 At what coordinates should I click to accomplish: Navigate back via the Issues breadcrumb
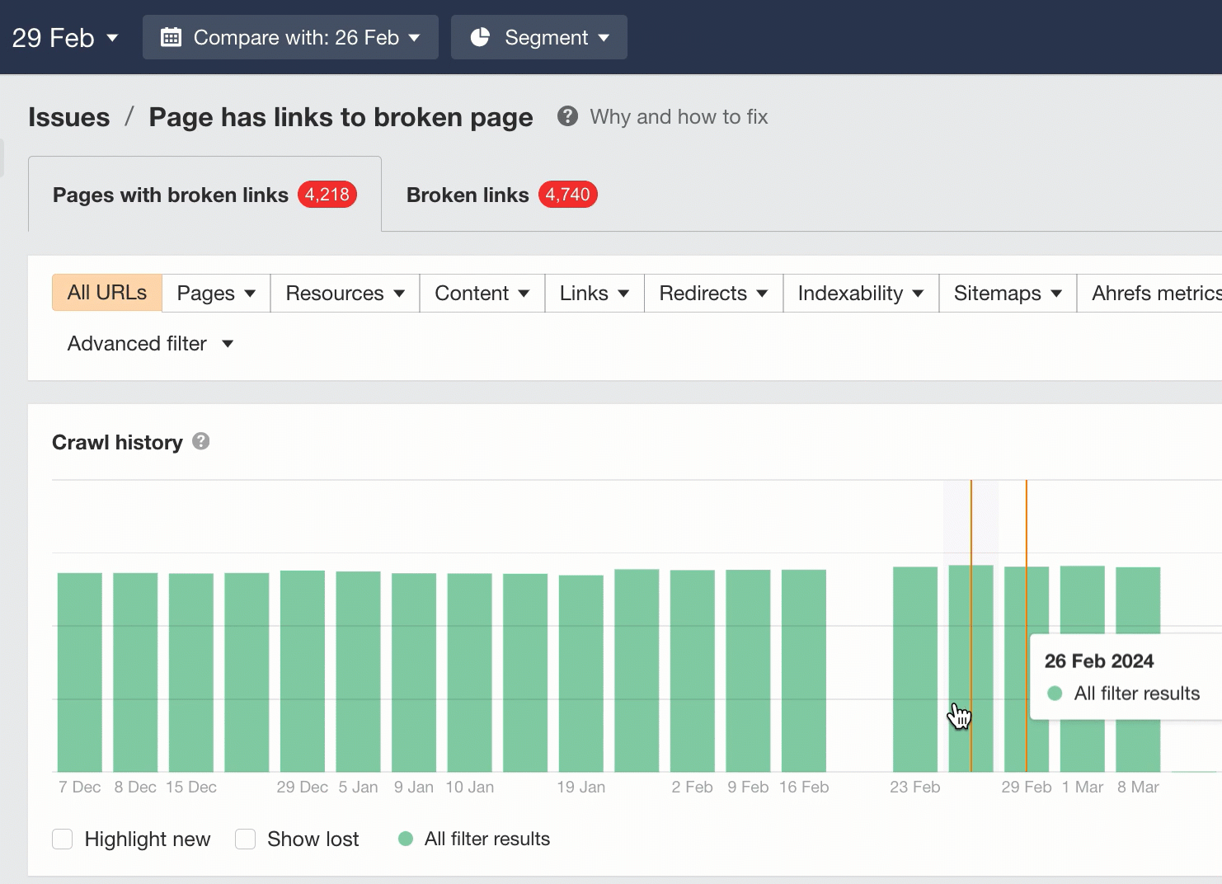[x=68, y=116]
